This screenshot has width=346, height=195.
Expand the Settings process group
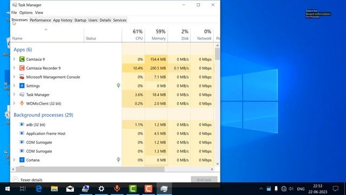(x=15, y=86)
